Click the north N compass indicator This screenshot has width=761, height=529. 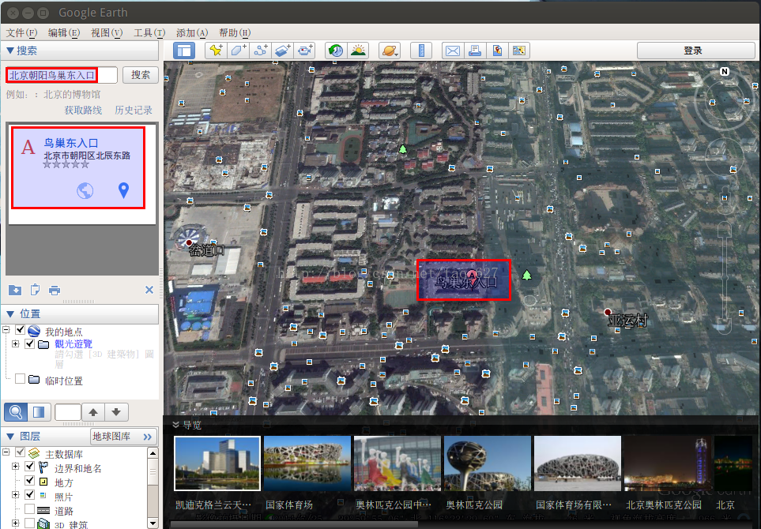(725, 71)
